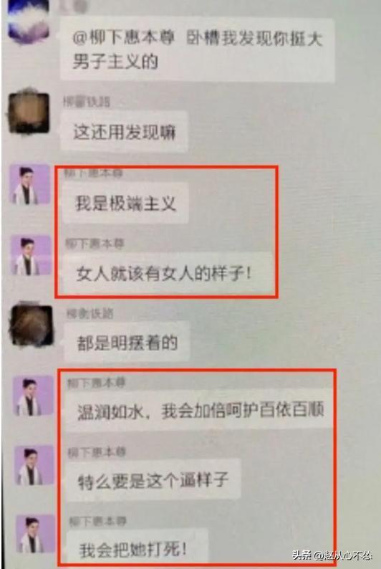
Task: Select the 我会把她打死! message bubble
Action: [x=138, y=548]
